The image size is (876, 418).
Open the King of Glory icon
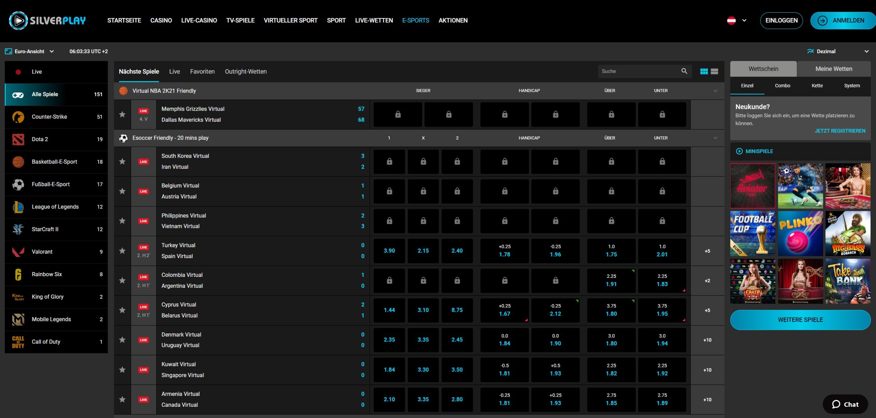(18, 297)
